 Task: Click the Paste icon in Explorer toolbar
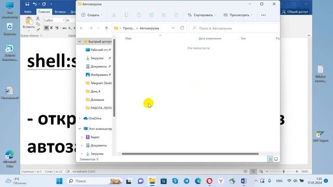tap(139, 15)
